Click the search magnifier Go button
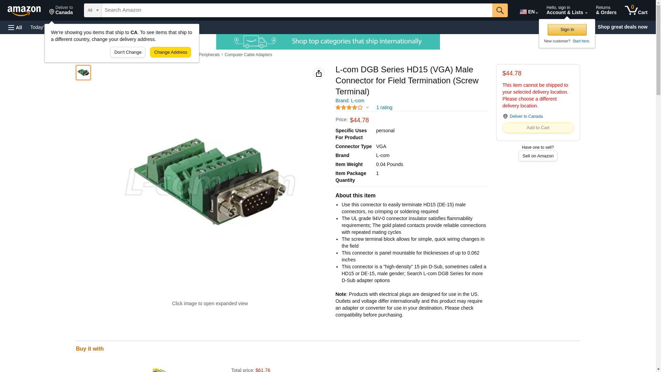The image size is (661, 372). [500, 10]
